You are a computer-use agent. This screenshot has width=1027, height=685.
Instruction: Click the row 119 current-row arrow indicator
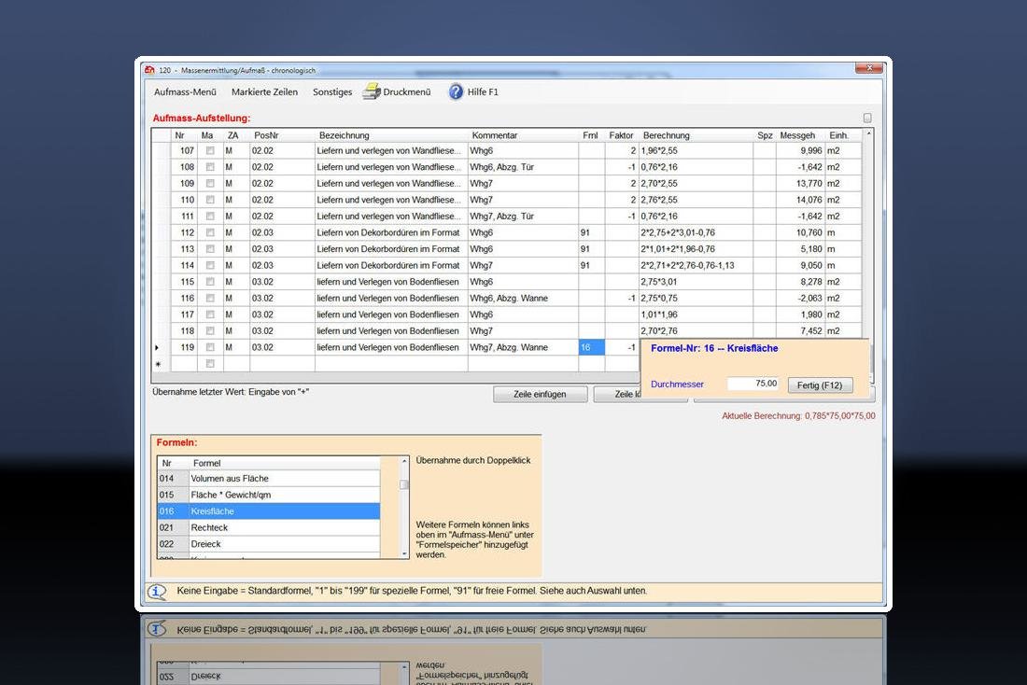tap(156, 347)
